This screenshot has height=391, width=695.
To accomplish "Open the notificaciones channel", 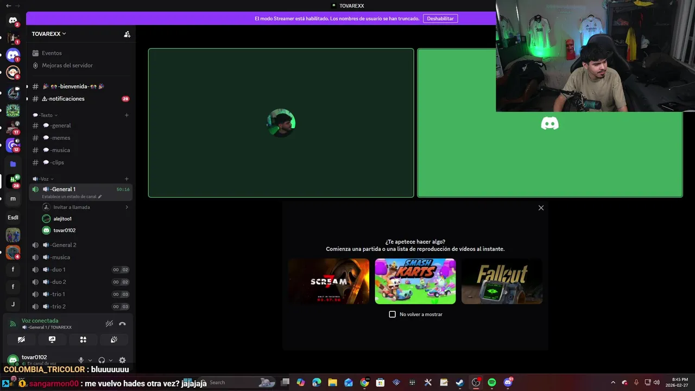I will tap(80, 99).
